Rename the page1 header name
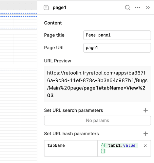The height and width of the screenshot is (163, 154). 60,8
